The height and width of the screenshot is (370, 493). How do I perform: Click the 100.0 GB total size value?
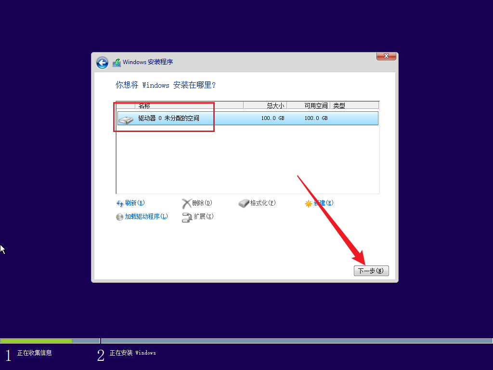(x=272, y=119)
